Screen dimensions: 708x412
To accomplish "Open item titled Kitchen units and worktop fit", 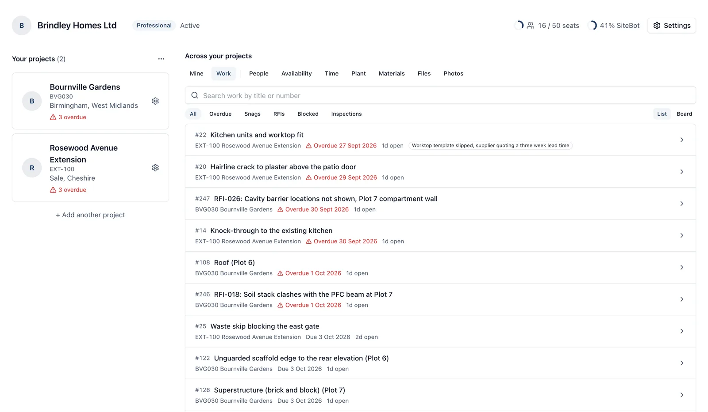I will pos(257,135).
